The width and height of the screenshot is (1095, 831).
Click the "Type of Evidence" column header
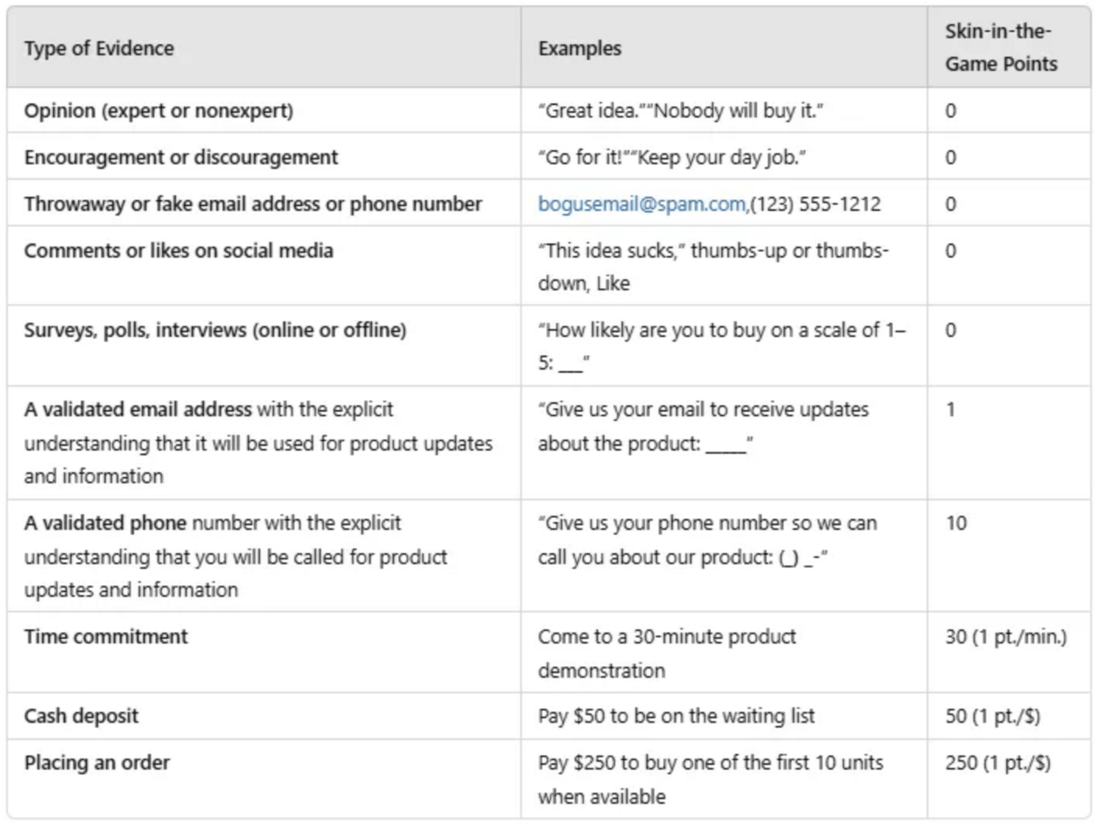click(x=99, y=48)
